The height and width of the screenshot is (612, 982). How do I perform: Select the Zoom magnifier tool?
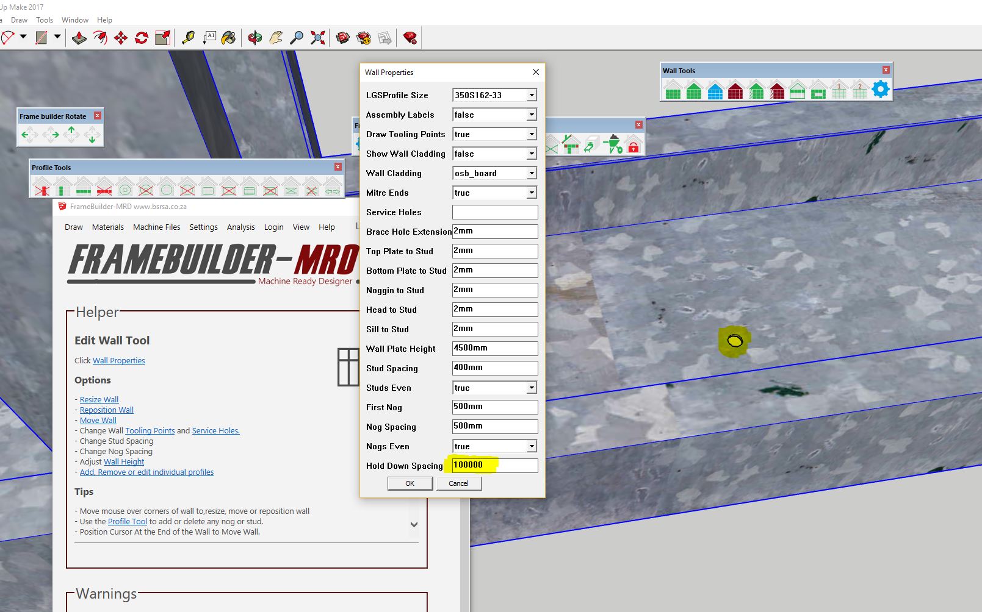(x=297, y=38)
